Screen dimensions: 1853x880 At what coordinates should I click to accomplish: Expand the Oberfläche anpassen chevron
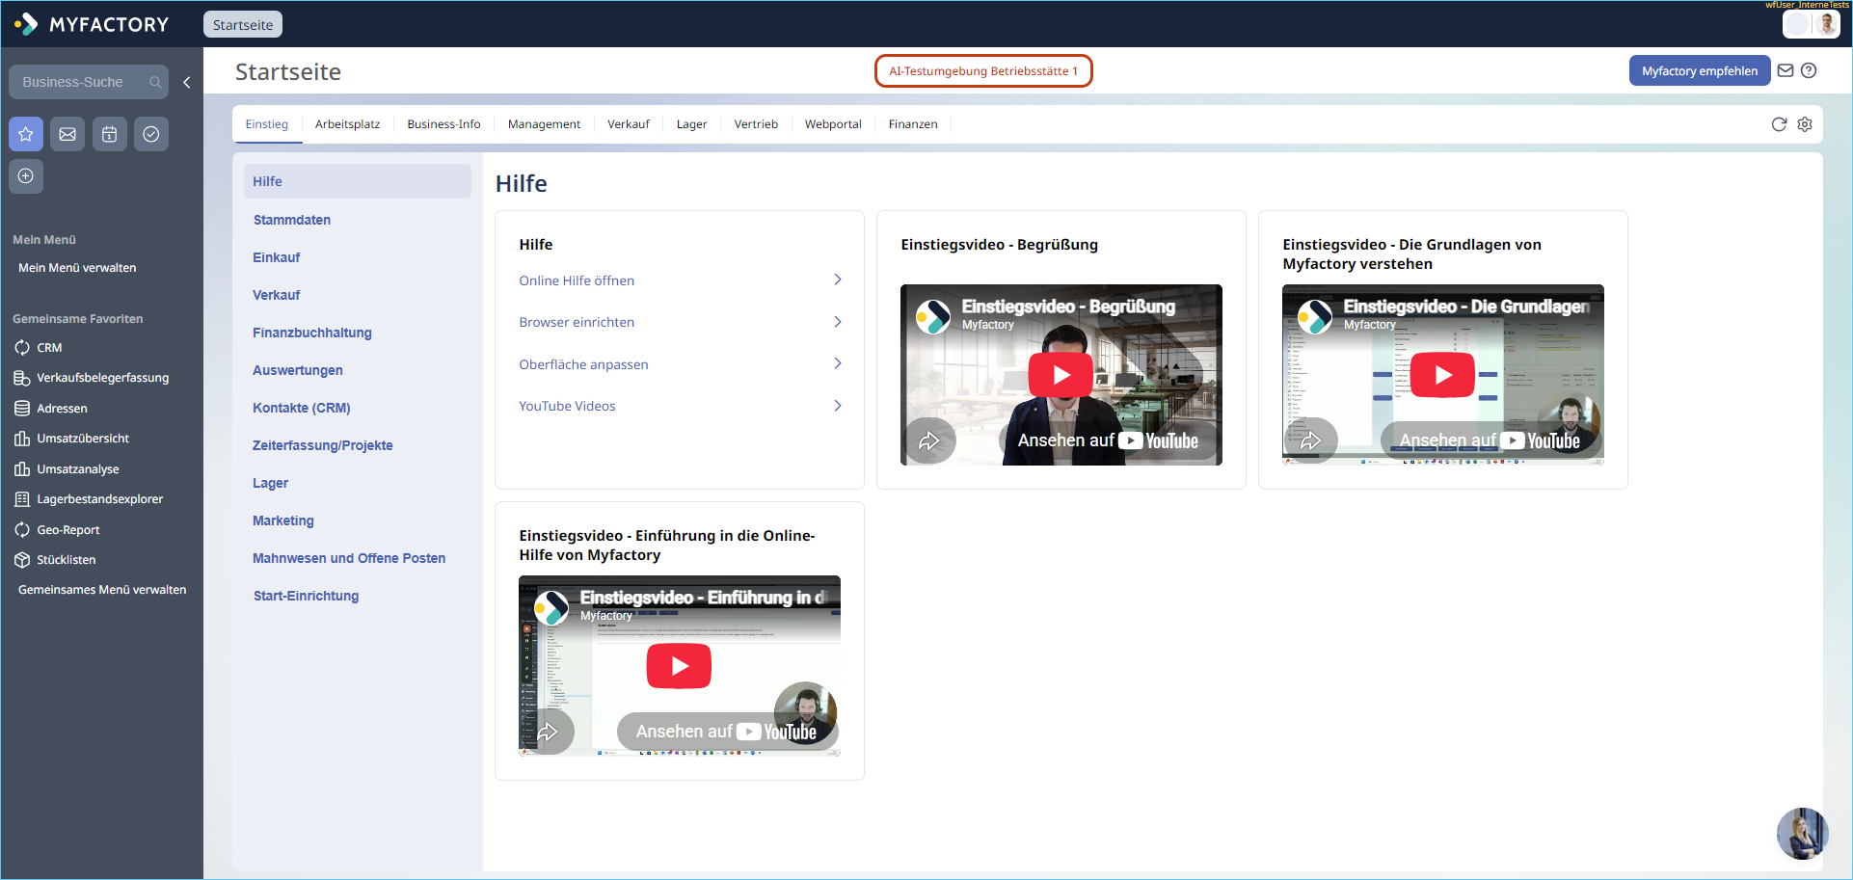click(x=838, y=363)
